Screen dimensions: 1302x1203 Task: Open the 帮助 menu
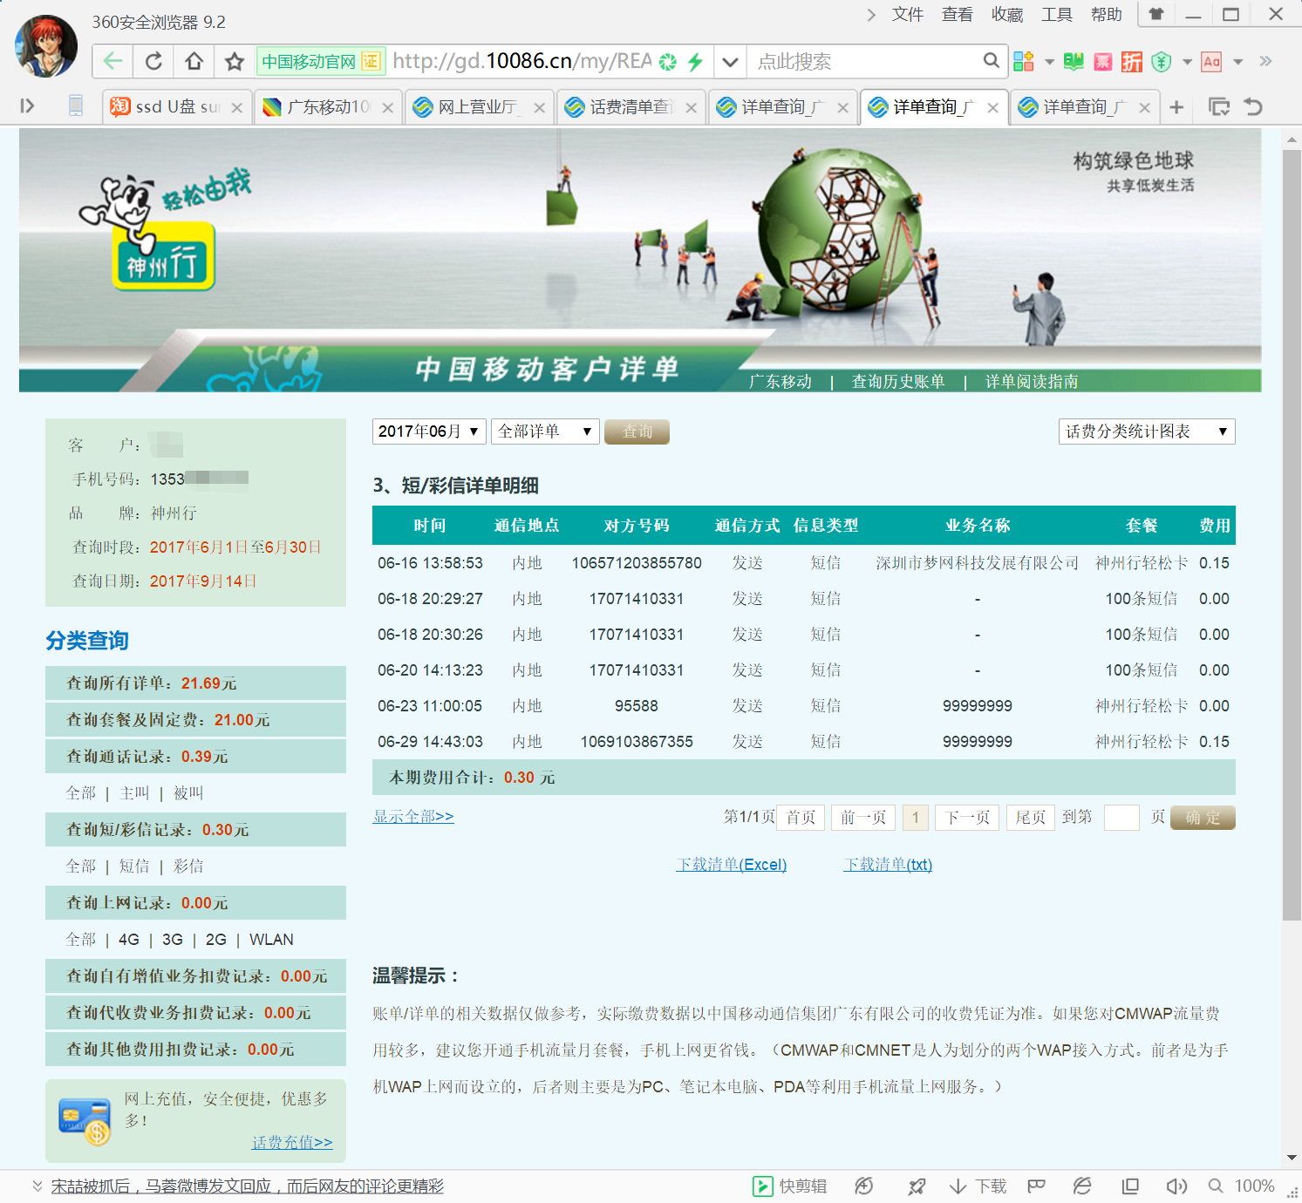(1107, 15)
